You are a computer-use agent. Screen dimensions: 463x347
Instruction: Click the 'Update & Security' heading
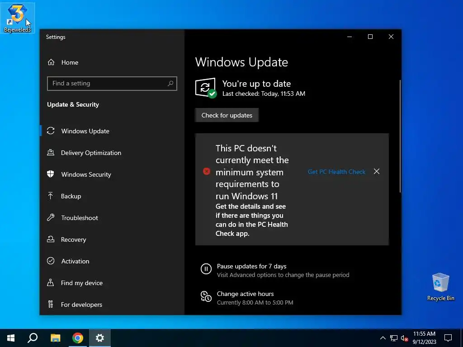click(73, 104)
